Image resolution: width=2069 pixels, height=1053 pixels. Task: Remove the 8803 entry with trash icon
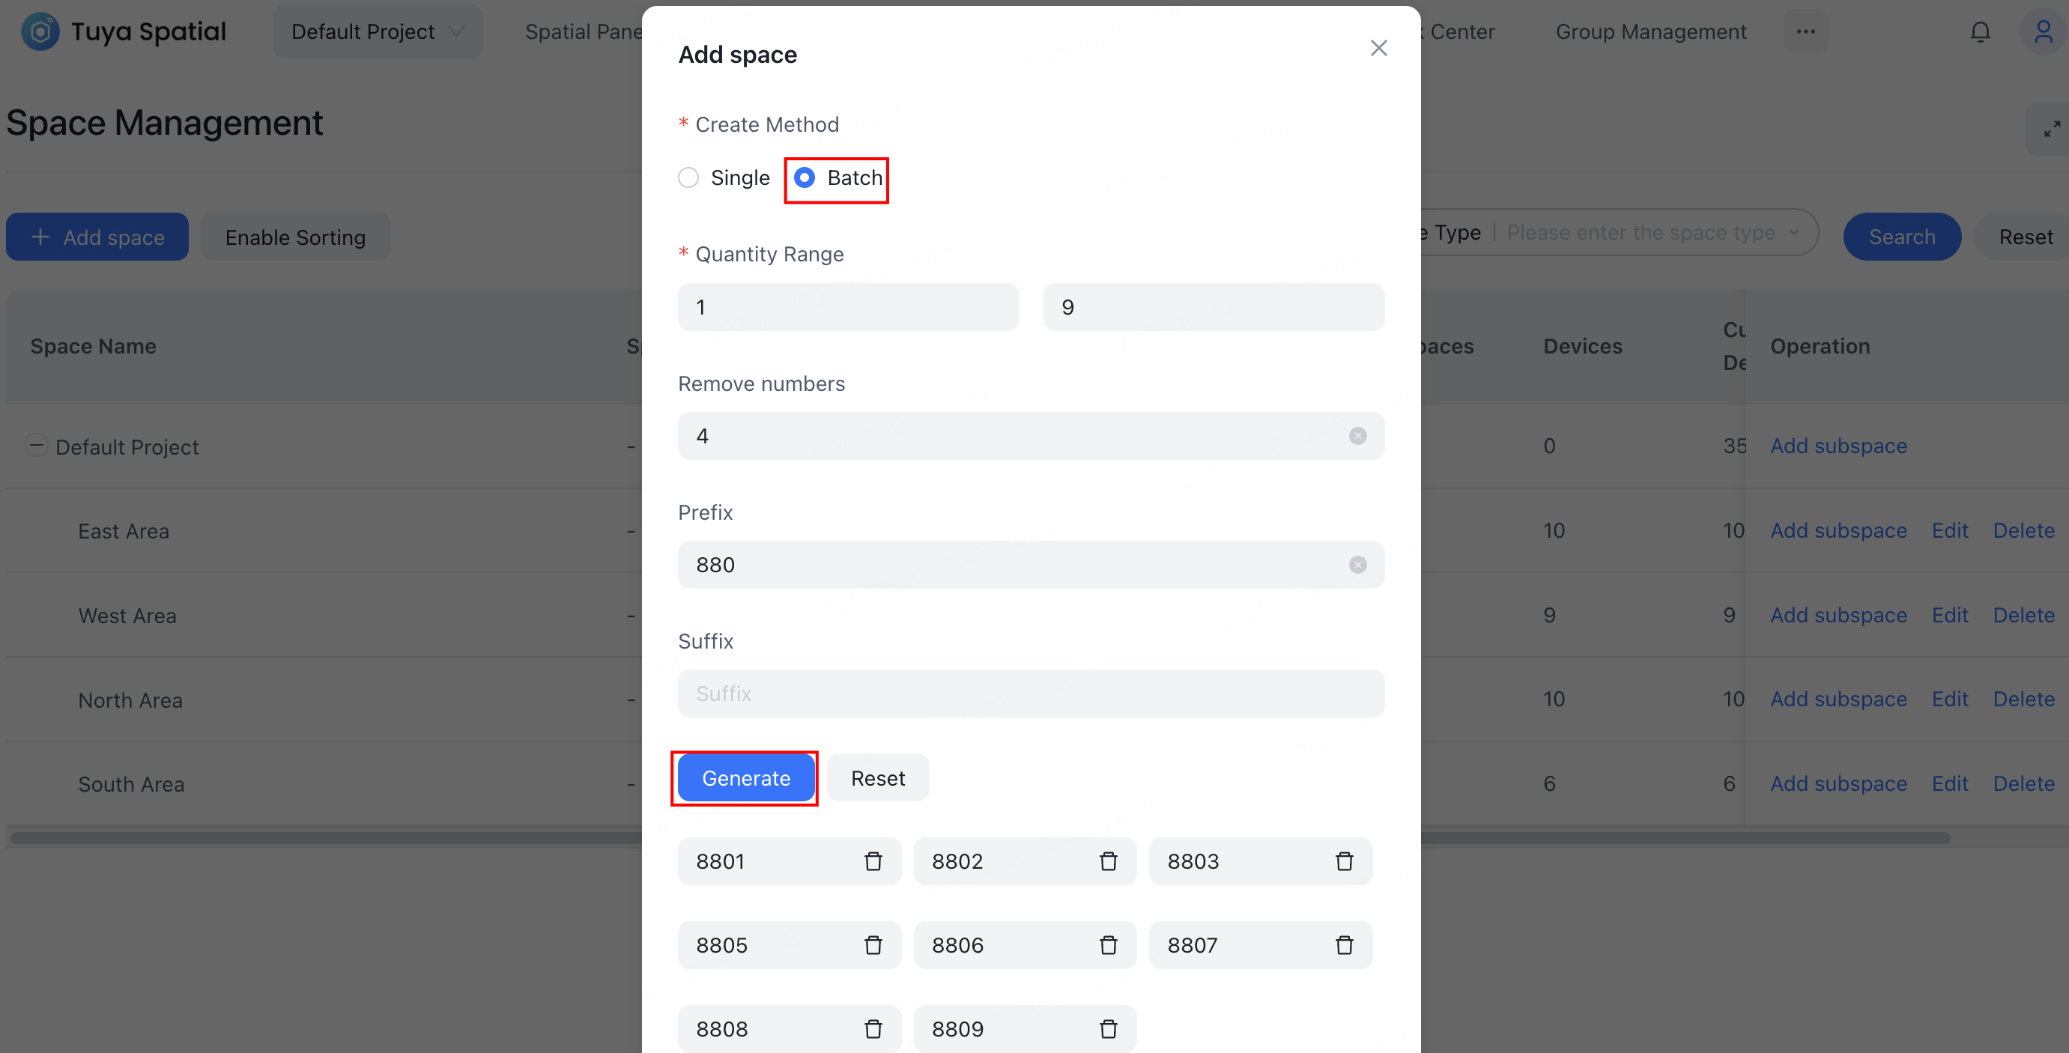pos(1344,861)
